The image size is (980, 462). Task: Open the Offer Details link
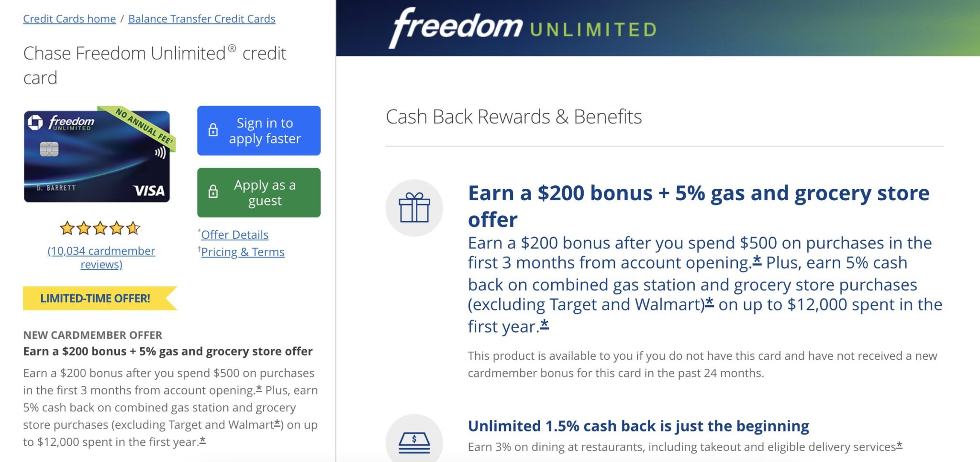(x=234, y=235)
